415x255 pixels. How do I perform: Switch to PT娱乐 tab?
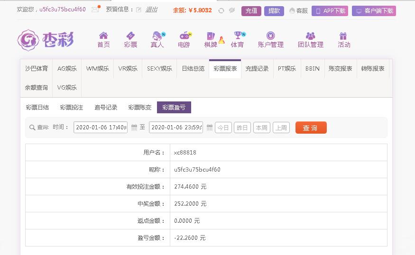coord(287,69)
